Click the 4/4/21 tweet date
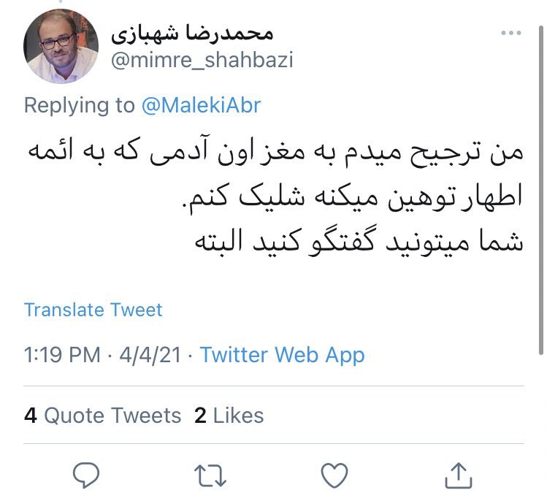 click(x=148, y=356)
